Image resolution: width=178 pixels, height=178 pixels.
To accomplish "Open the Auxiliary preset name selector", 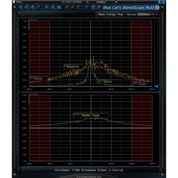I will click(102, 2).
